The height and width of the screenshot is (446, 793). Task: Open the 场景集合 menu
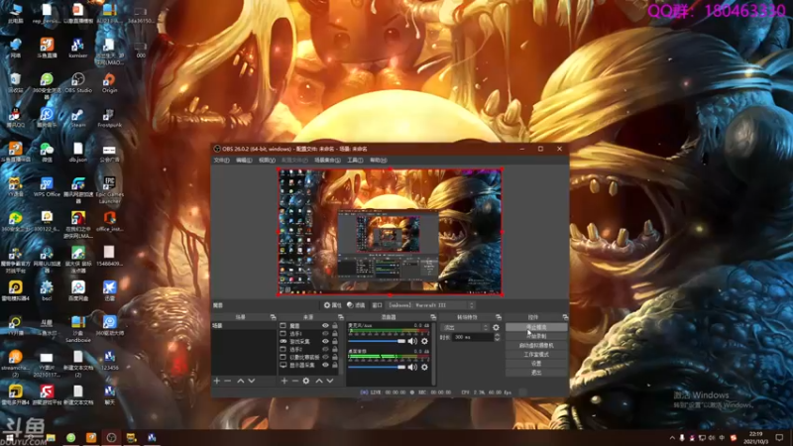(327, 161)
